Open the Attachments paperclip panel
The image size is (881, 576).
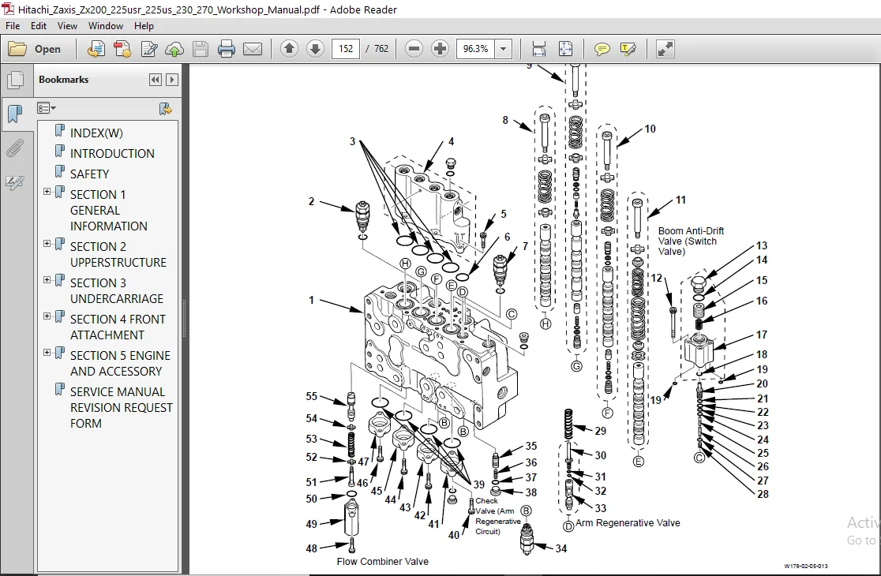coord(15,149)
